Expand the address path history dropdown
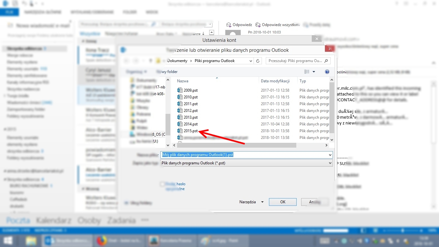The image size is (439, 247). (251, 61)
